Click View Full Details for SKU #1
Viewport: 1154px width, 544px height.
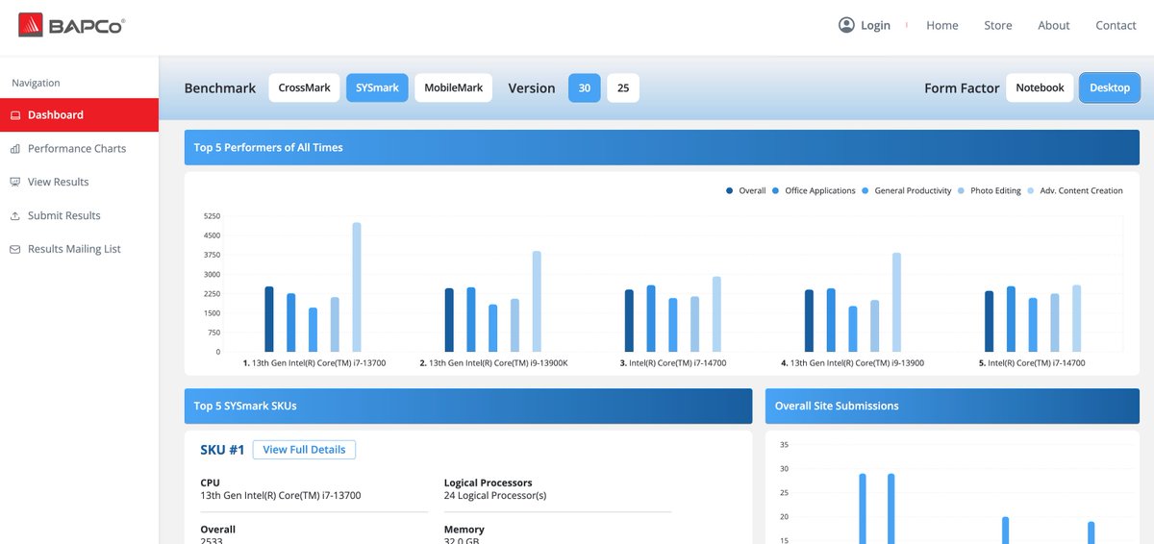tap(304, 450)
